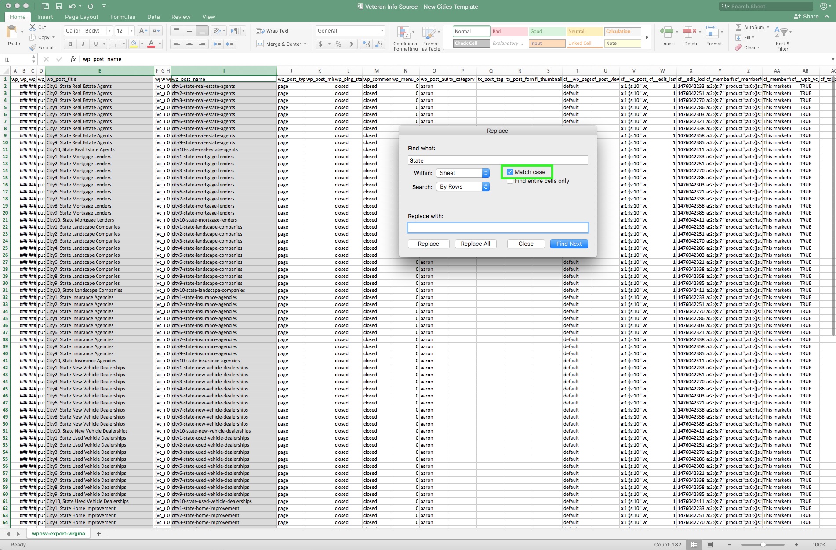The image size is (836, 550).
Task: Toggle Bold formatting
Action: (x=70, y=44)
